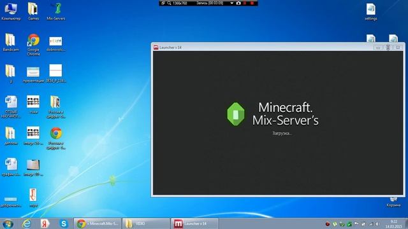Switch to VIDEO folder taskbar window

click(x=146, y=223)
